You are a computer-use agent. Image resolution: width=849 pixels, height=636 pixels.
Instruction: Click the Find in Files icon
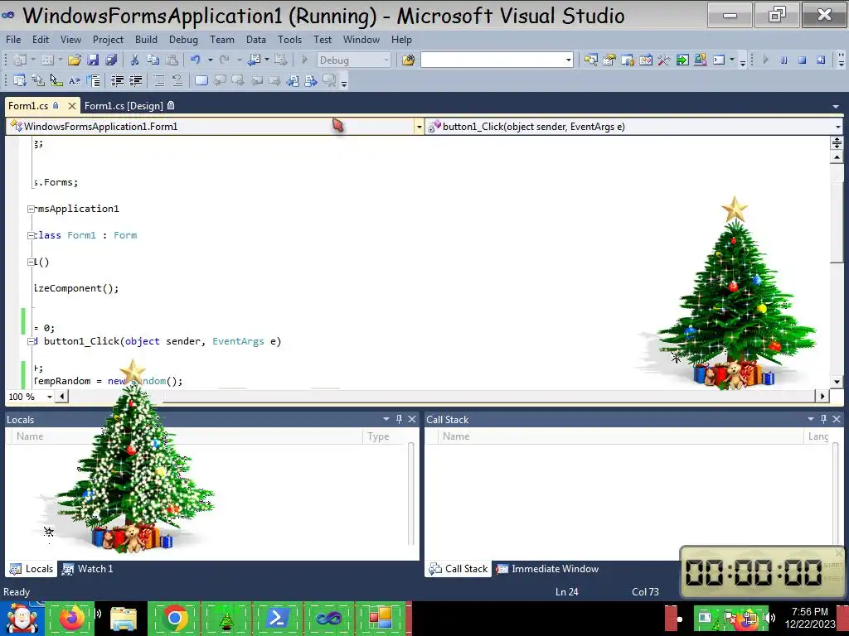408,60
